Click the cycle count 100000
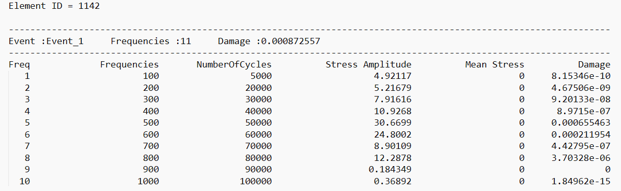The height and width of the screenshot is (191, 621). (x=256, y=181)
